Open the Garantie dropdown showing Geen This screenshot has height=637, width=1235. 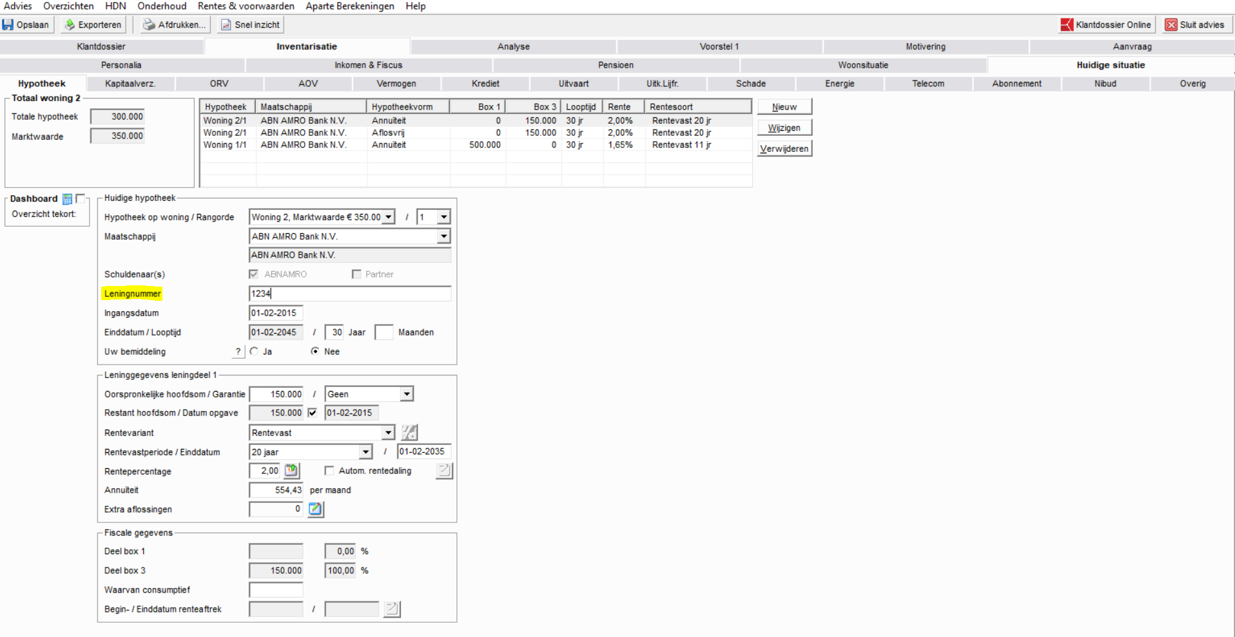click(407, 394)
